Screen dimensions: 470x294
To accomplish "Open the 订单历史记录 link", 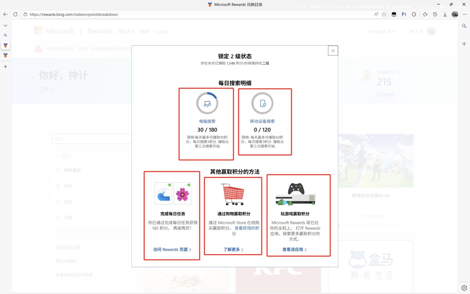I will tap(68, 248).
